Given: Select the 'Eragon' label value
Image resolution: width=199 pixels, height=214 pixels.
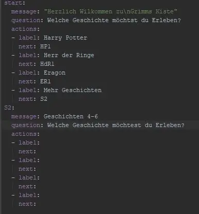Looking at the screenshot, I should point(55,73).
